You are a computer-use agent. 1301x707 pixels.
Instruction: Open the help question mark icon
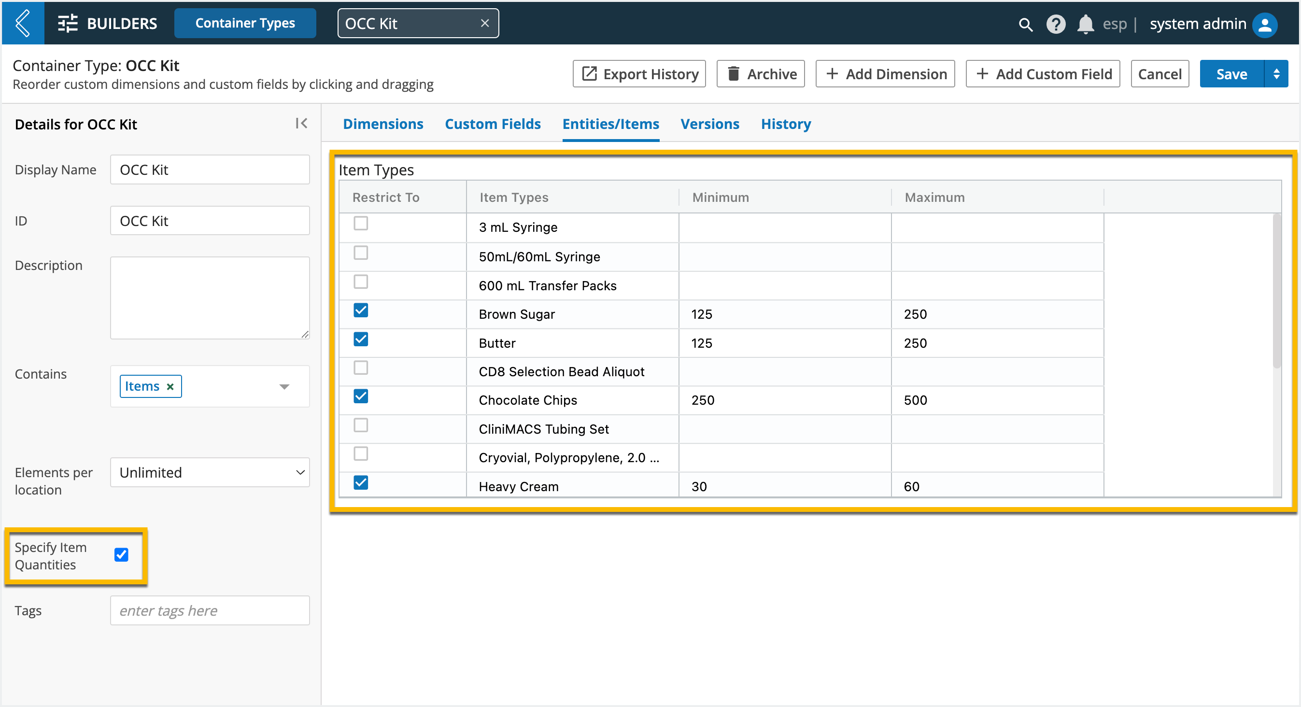1056,24
